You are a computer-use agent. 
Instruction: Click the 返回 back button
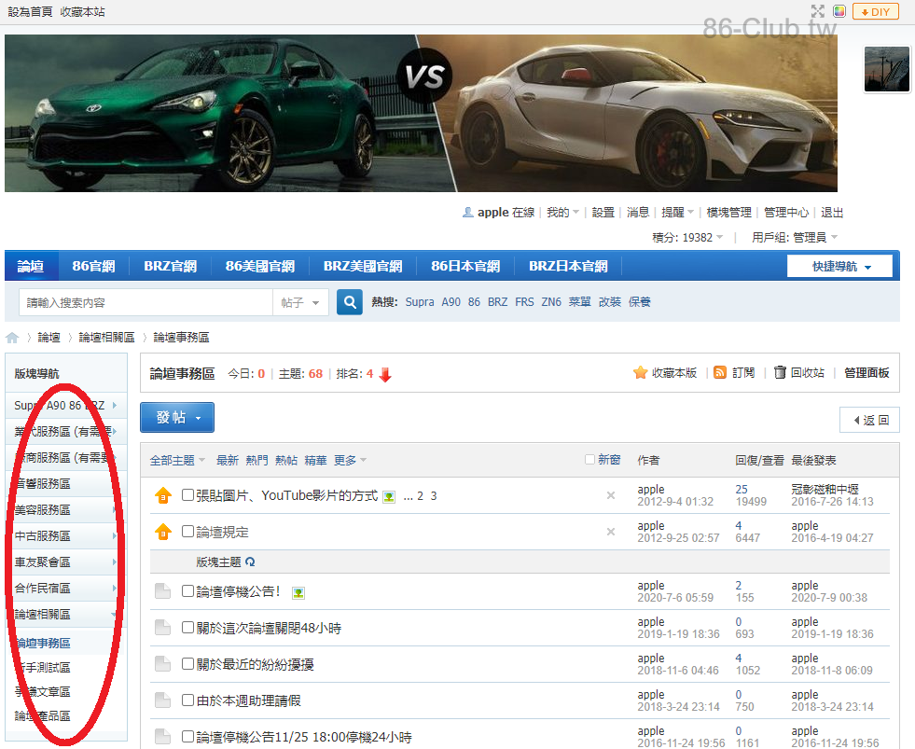tap(869, 420)
